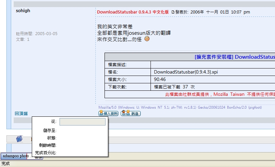The image size is (275, 167).
Task: Click the 完成百分比 label in the tooltip
Action: [x=45, y=153]
